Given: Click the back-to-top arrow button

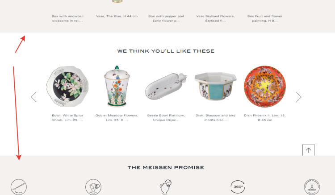Looking at the screenshot, I should pyautogui.click(x=308, y=150).
